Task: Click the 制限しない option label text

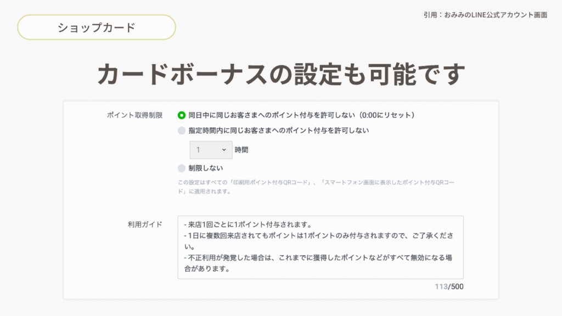Action: tap(206, 168)
